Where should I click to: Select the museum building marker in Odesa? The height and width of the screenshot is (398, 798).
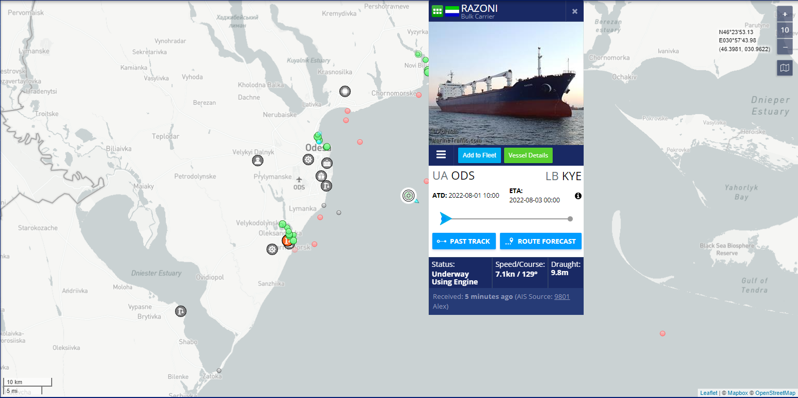click(326, 164)
